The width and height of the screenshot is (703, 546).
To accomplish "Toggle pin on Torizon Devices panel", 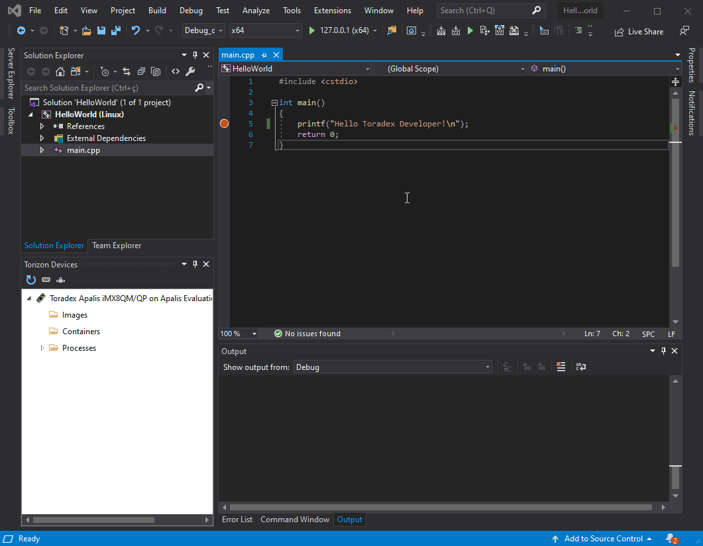I will (x=195, y=264).
